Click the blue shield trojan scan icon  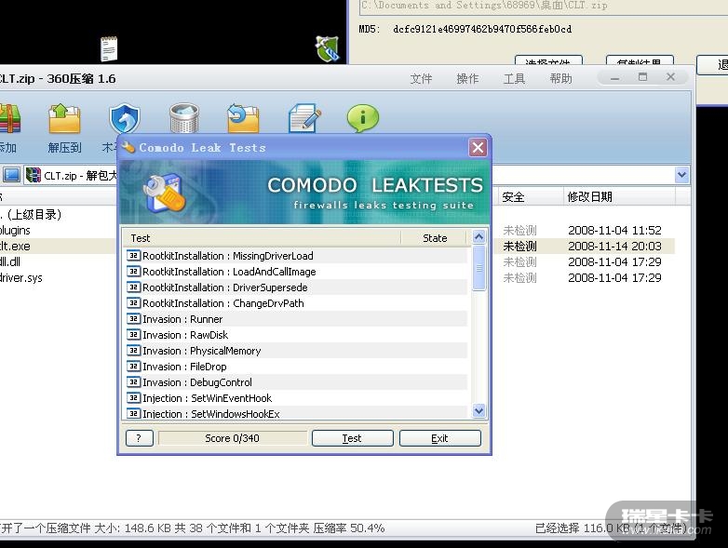[124, 119]
